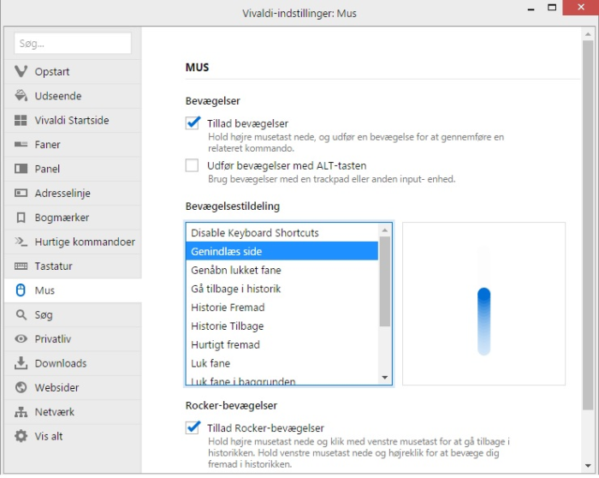Click the gesture preview animation box
599x478 pixels.
483,303
